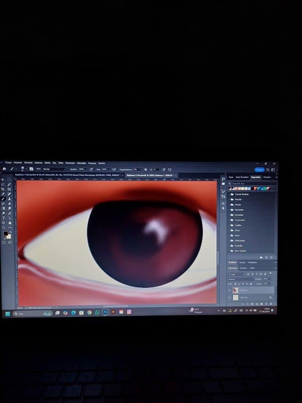Click the delete layer trash icon
This screenshot has height=403, width=302.
[271, 304]
